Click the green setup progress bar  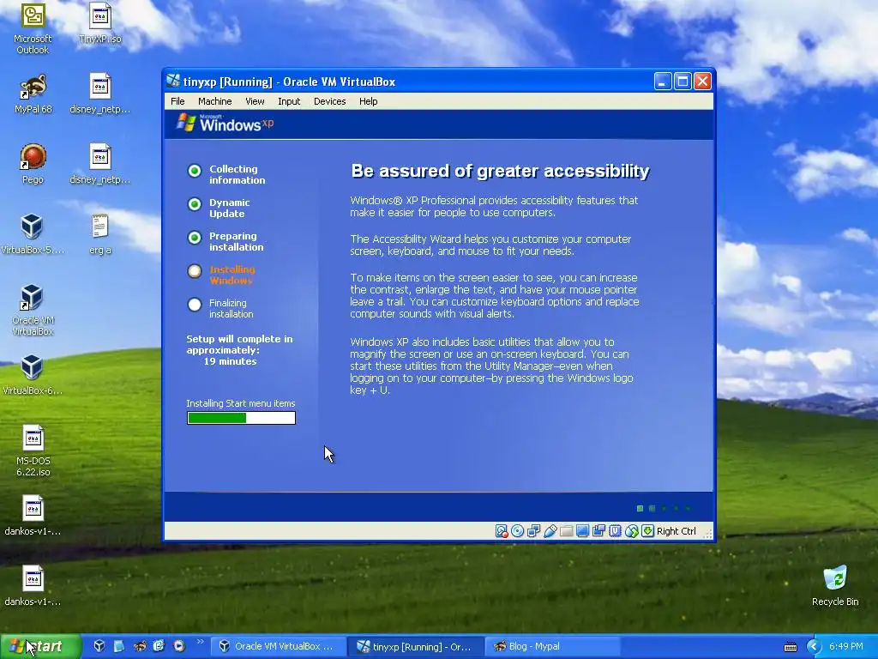(x=241, y=418)
